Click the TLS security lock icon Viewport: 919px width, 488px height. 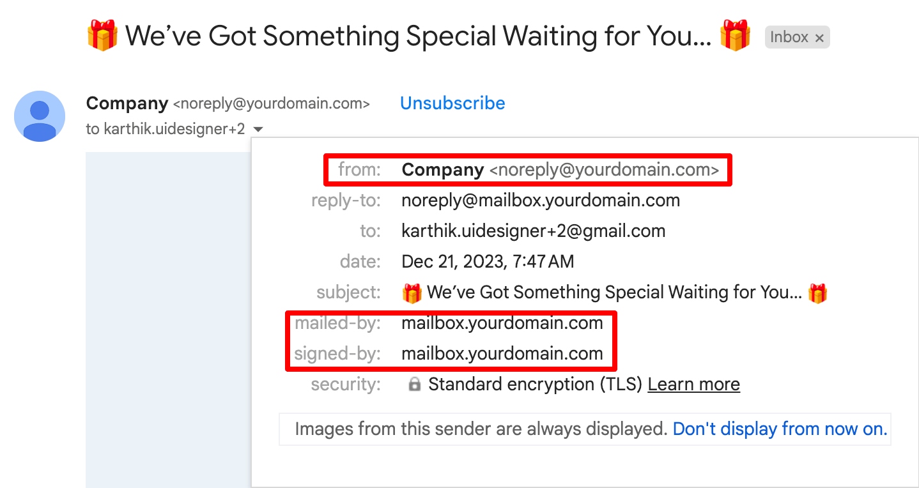415,385
